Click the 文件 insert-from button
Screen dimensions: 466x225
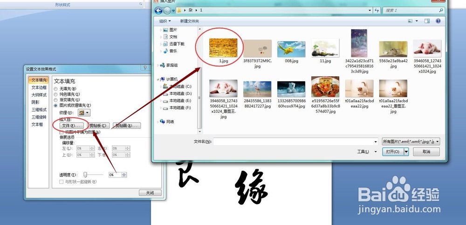point(71,126)
